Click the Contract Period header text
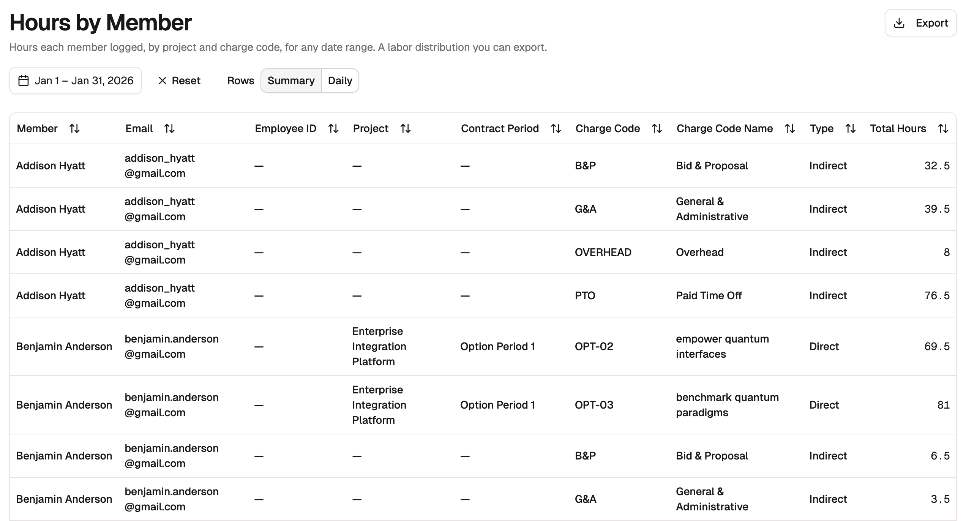This screenshot has width=966, height=521. [500, 128]
